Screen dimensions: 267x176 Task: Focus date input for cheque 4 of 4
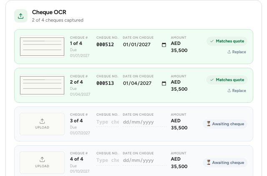[145, 160]
